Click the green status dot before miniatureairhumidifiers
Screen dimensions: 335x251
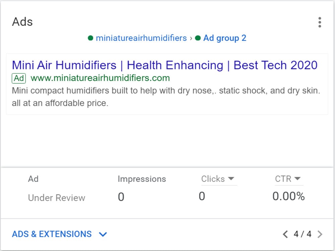pyautogui.click(x=90, y=38)
